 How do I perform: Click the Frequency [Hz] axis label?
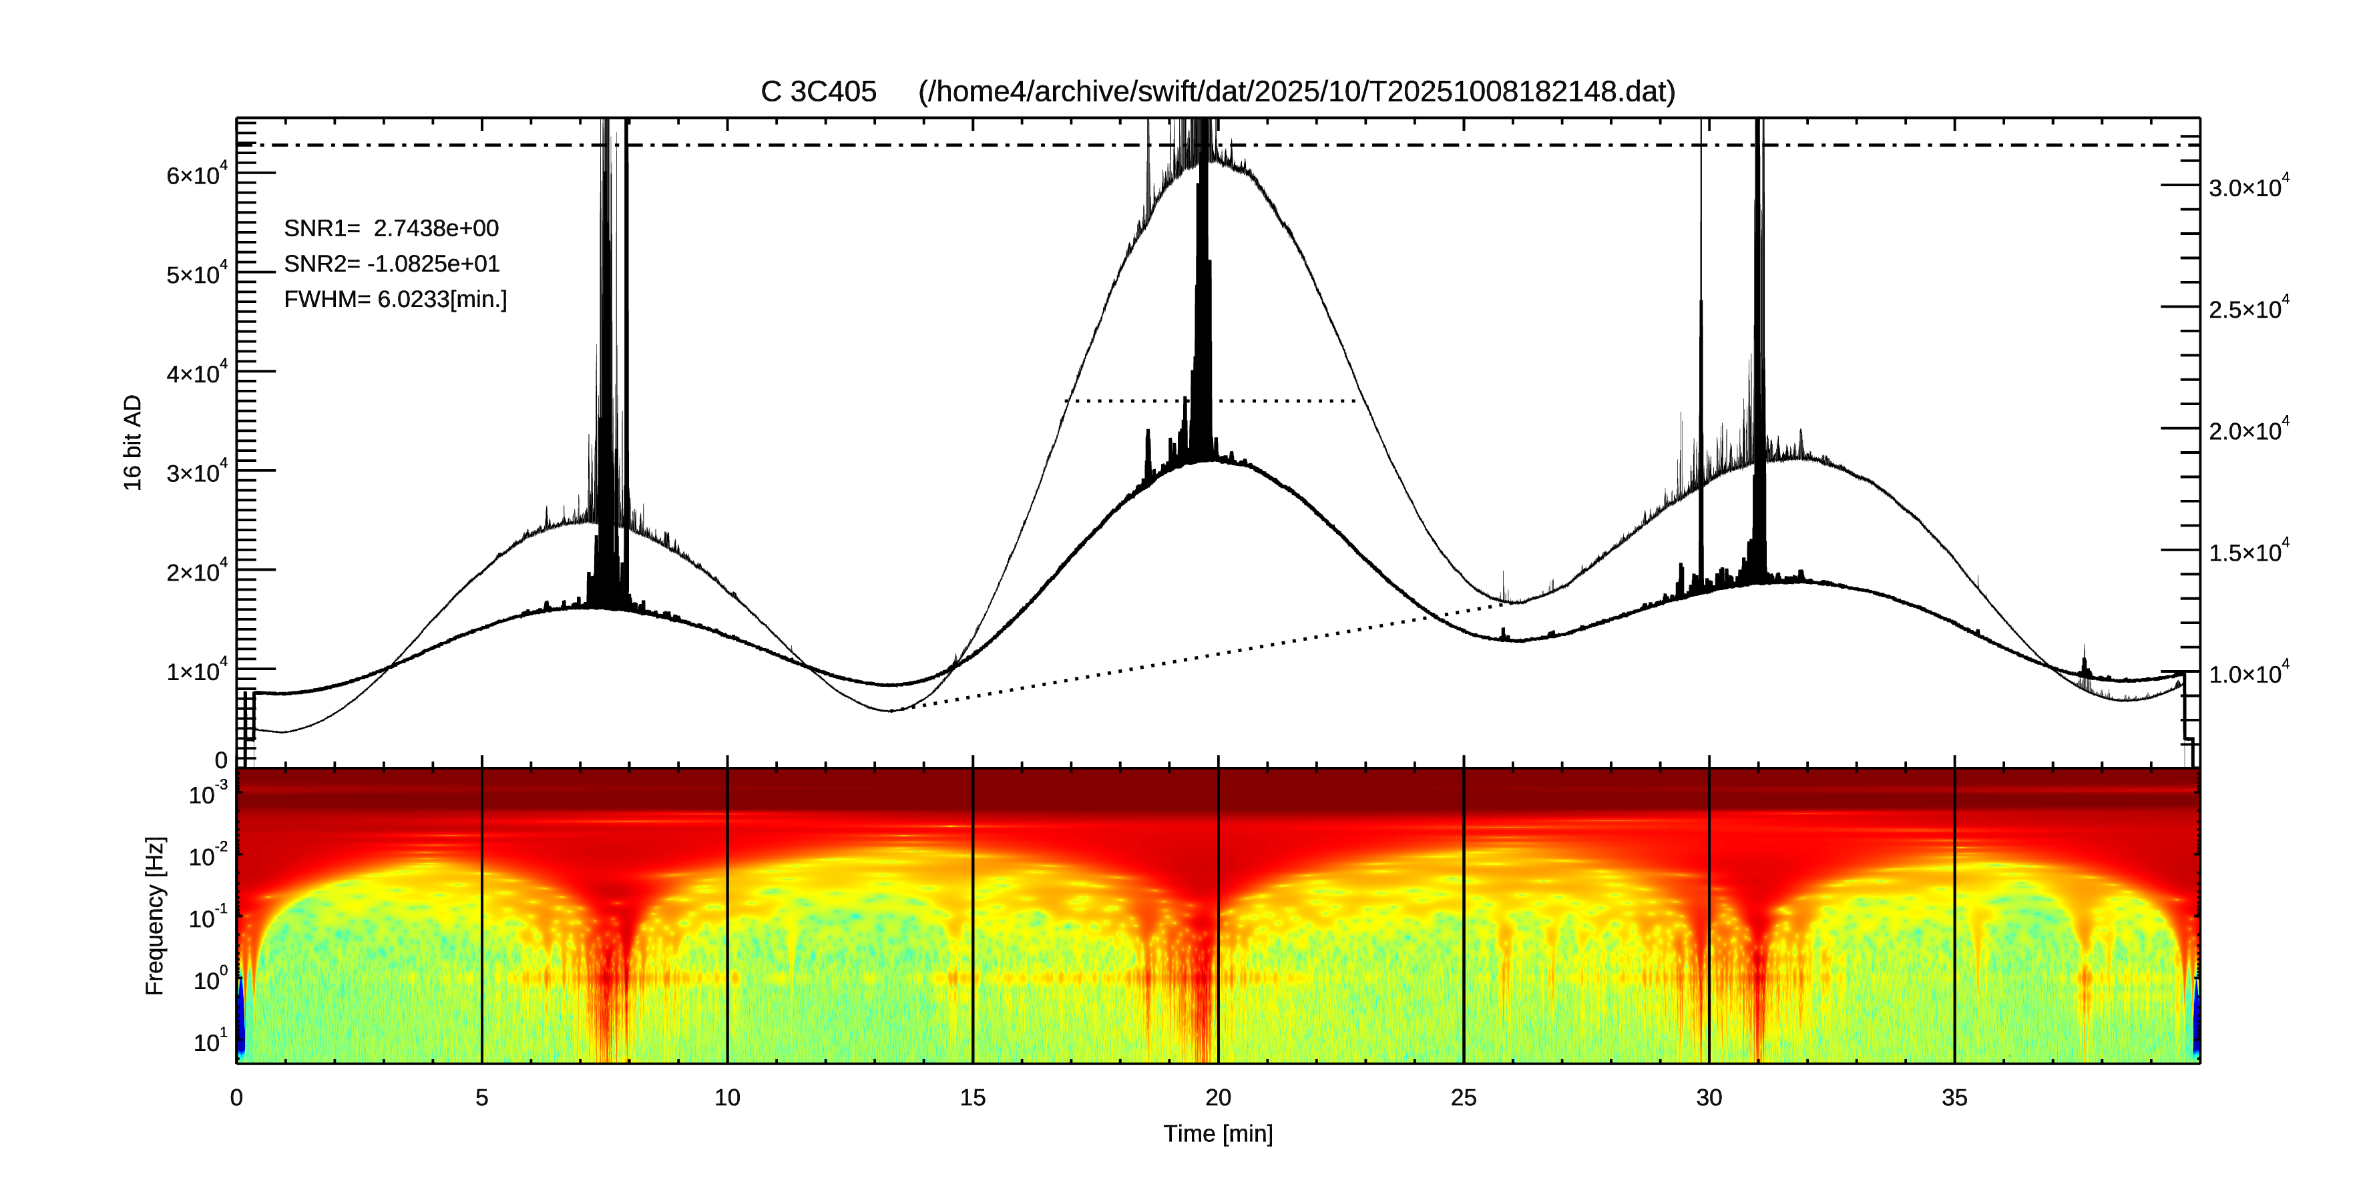(x=155, y=915)
